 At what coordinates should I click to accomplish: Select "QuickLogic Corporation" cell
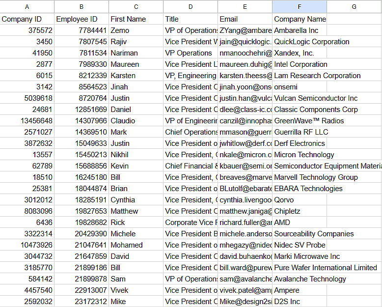click(300, 42)
